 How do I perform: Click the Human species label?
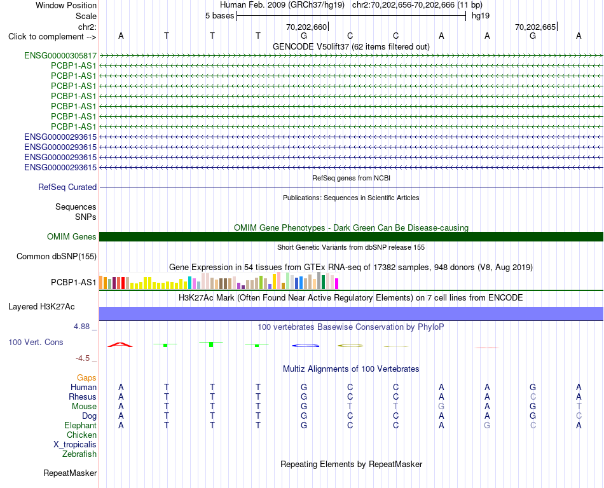point(83,387)
